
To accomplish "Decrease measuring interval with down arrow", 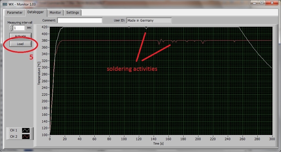I will (x=11, y=29).
